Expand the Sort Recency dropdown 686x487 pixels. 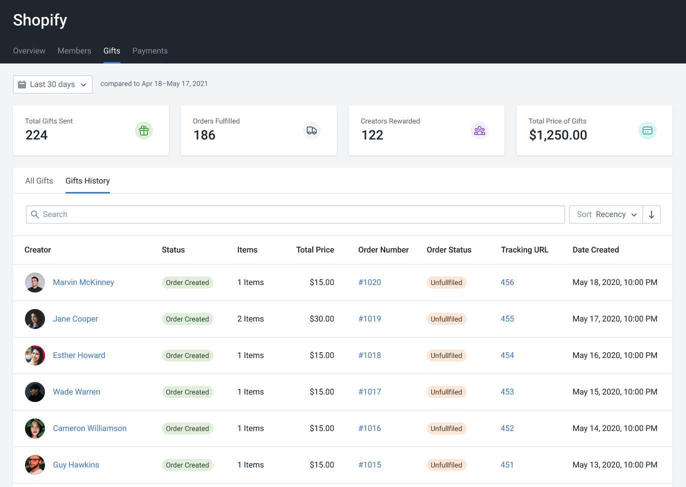(606, 214)
